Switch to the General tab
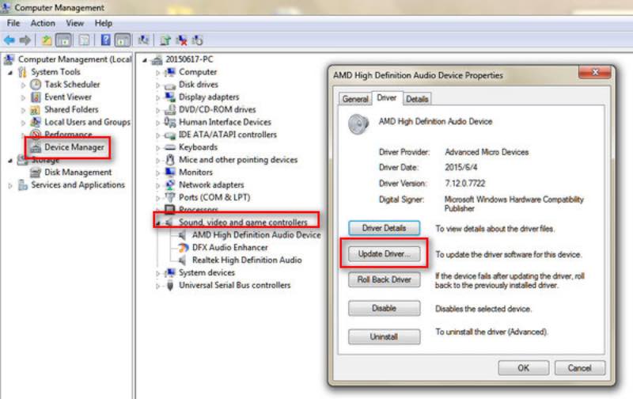The height and width of the screenshot is (399, 633). [355, 99]
